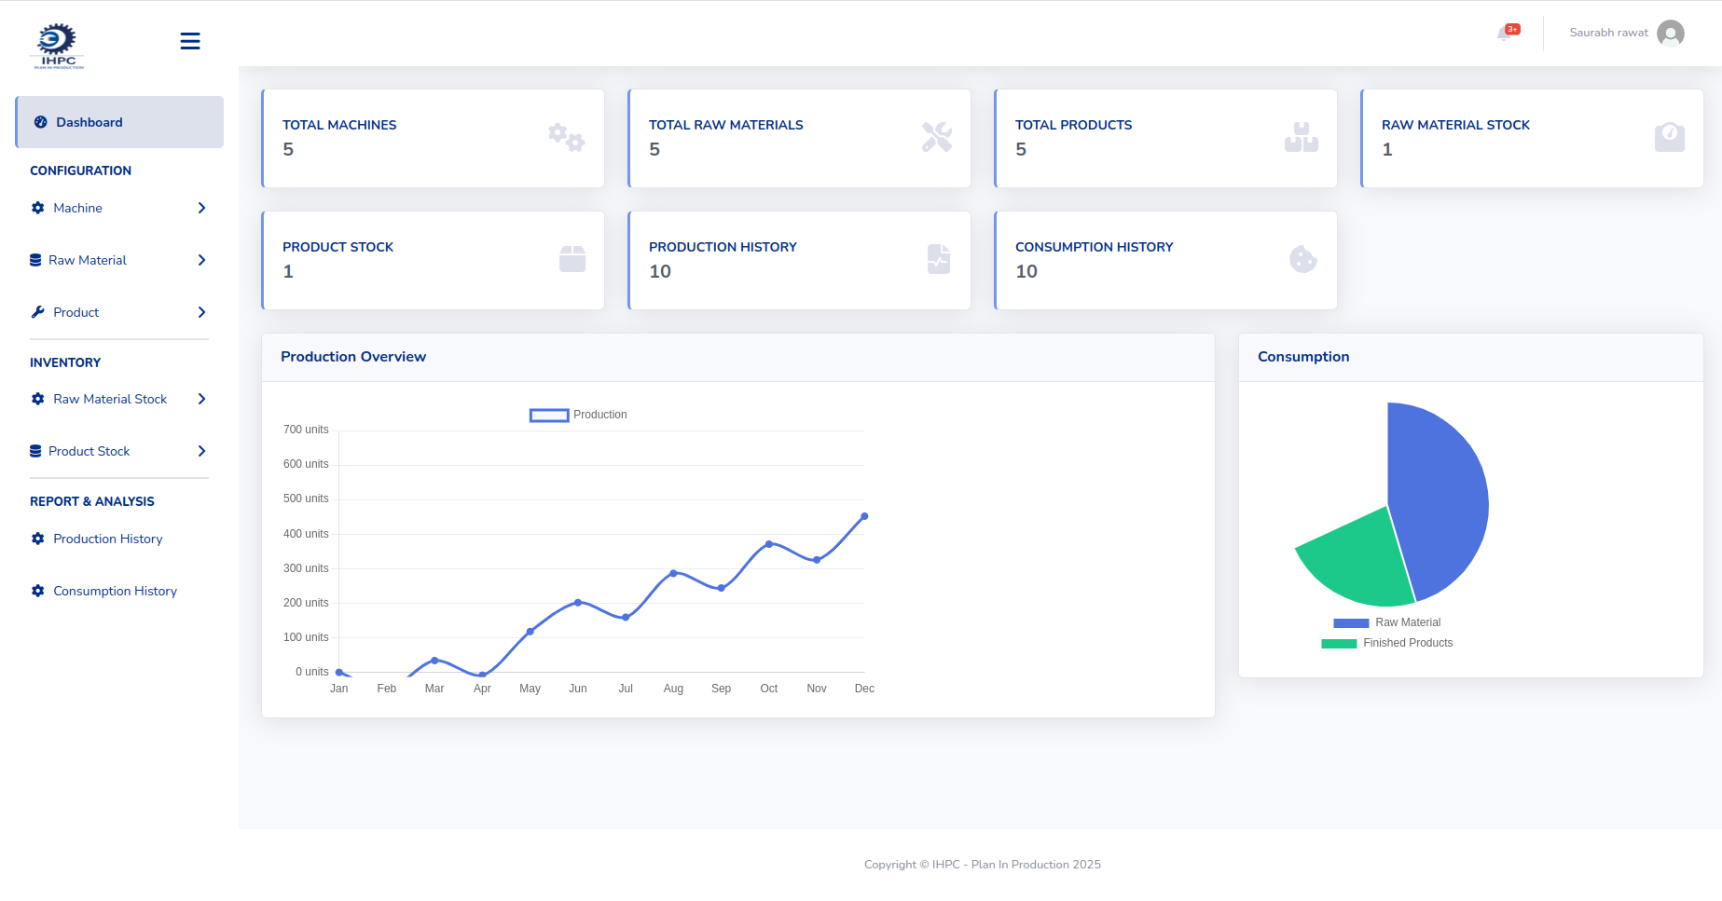Click the December data point on chart

click(x=864, y=517)
